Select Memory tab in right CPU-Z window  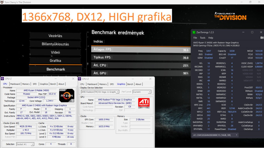point(103,84)
